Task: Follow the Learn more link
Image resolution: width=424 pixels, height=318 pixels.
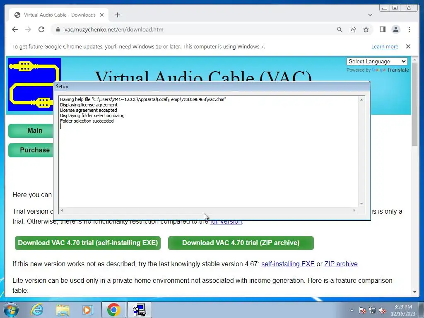Action: click(x=385, y=46)
